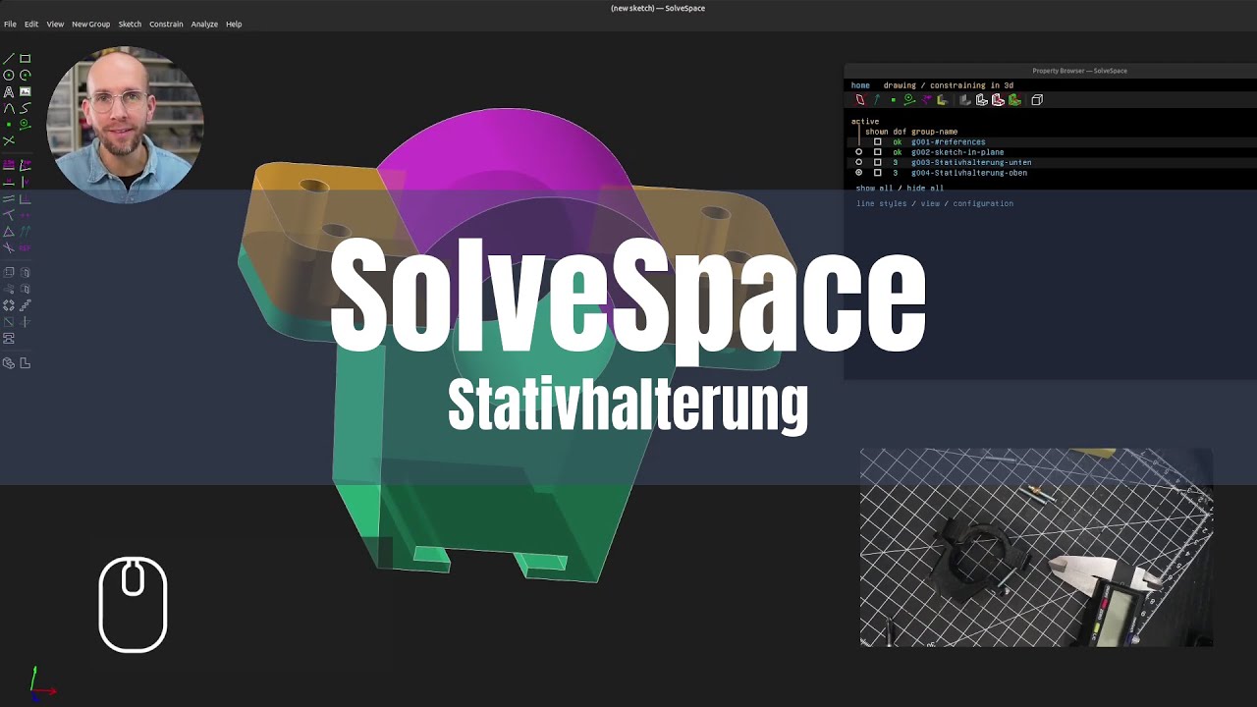Create a new revolve group
The width and height of the screenshot is (1257, 707).
26,289
